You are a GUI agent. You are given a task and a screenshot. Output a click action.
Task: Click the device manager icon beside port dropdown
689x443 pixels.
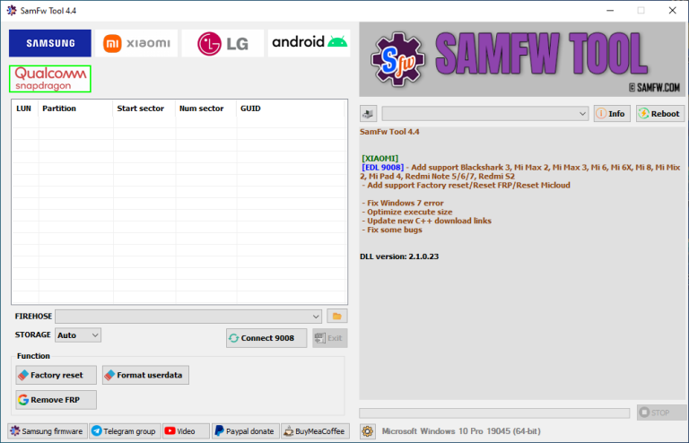[x=368, y=114]
